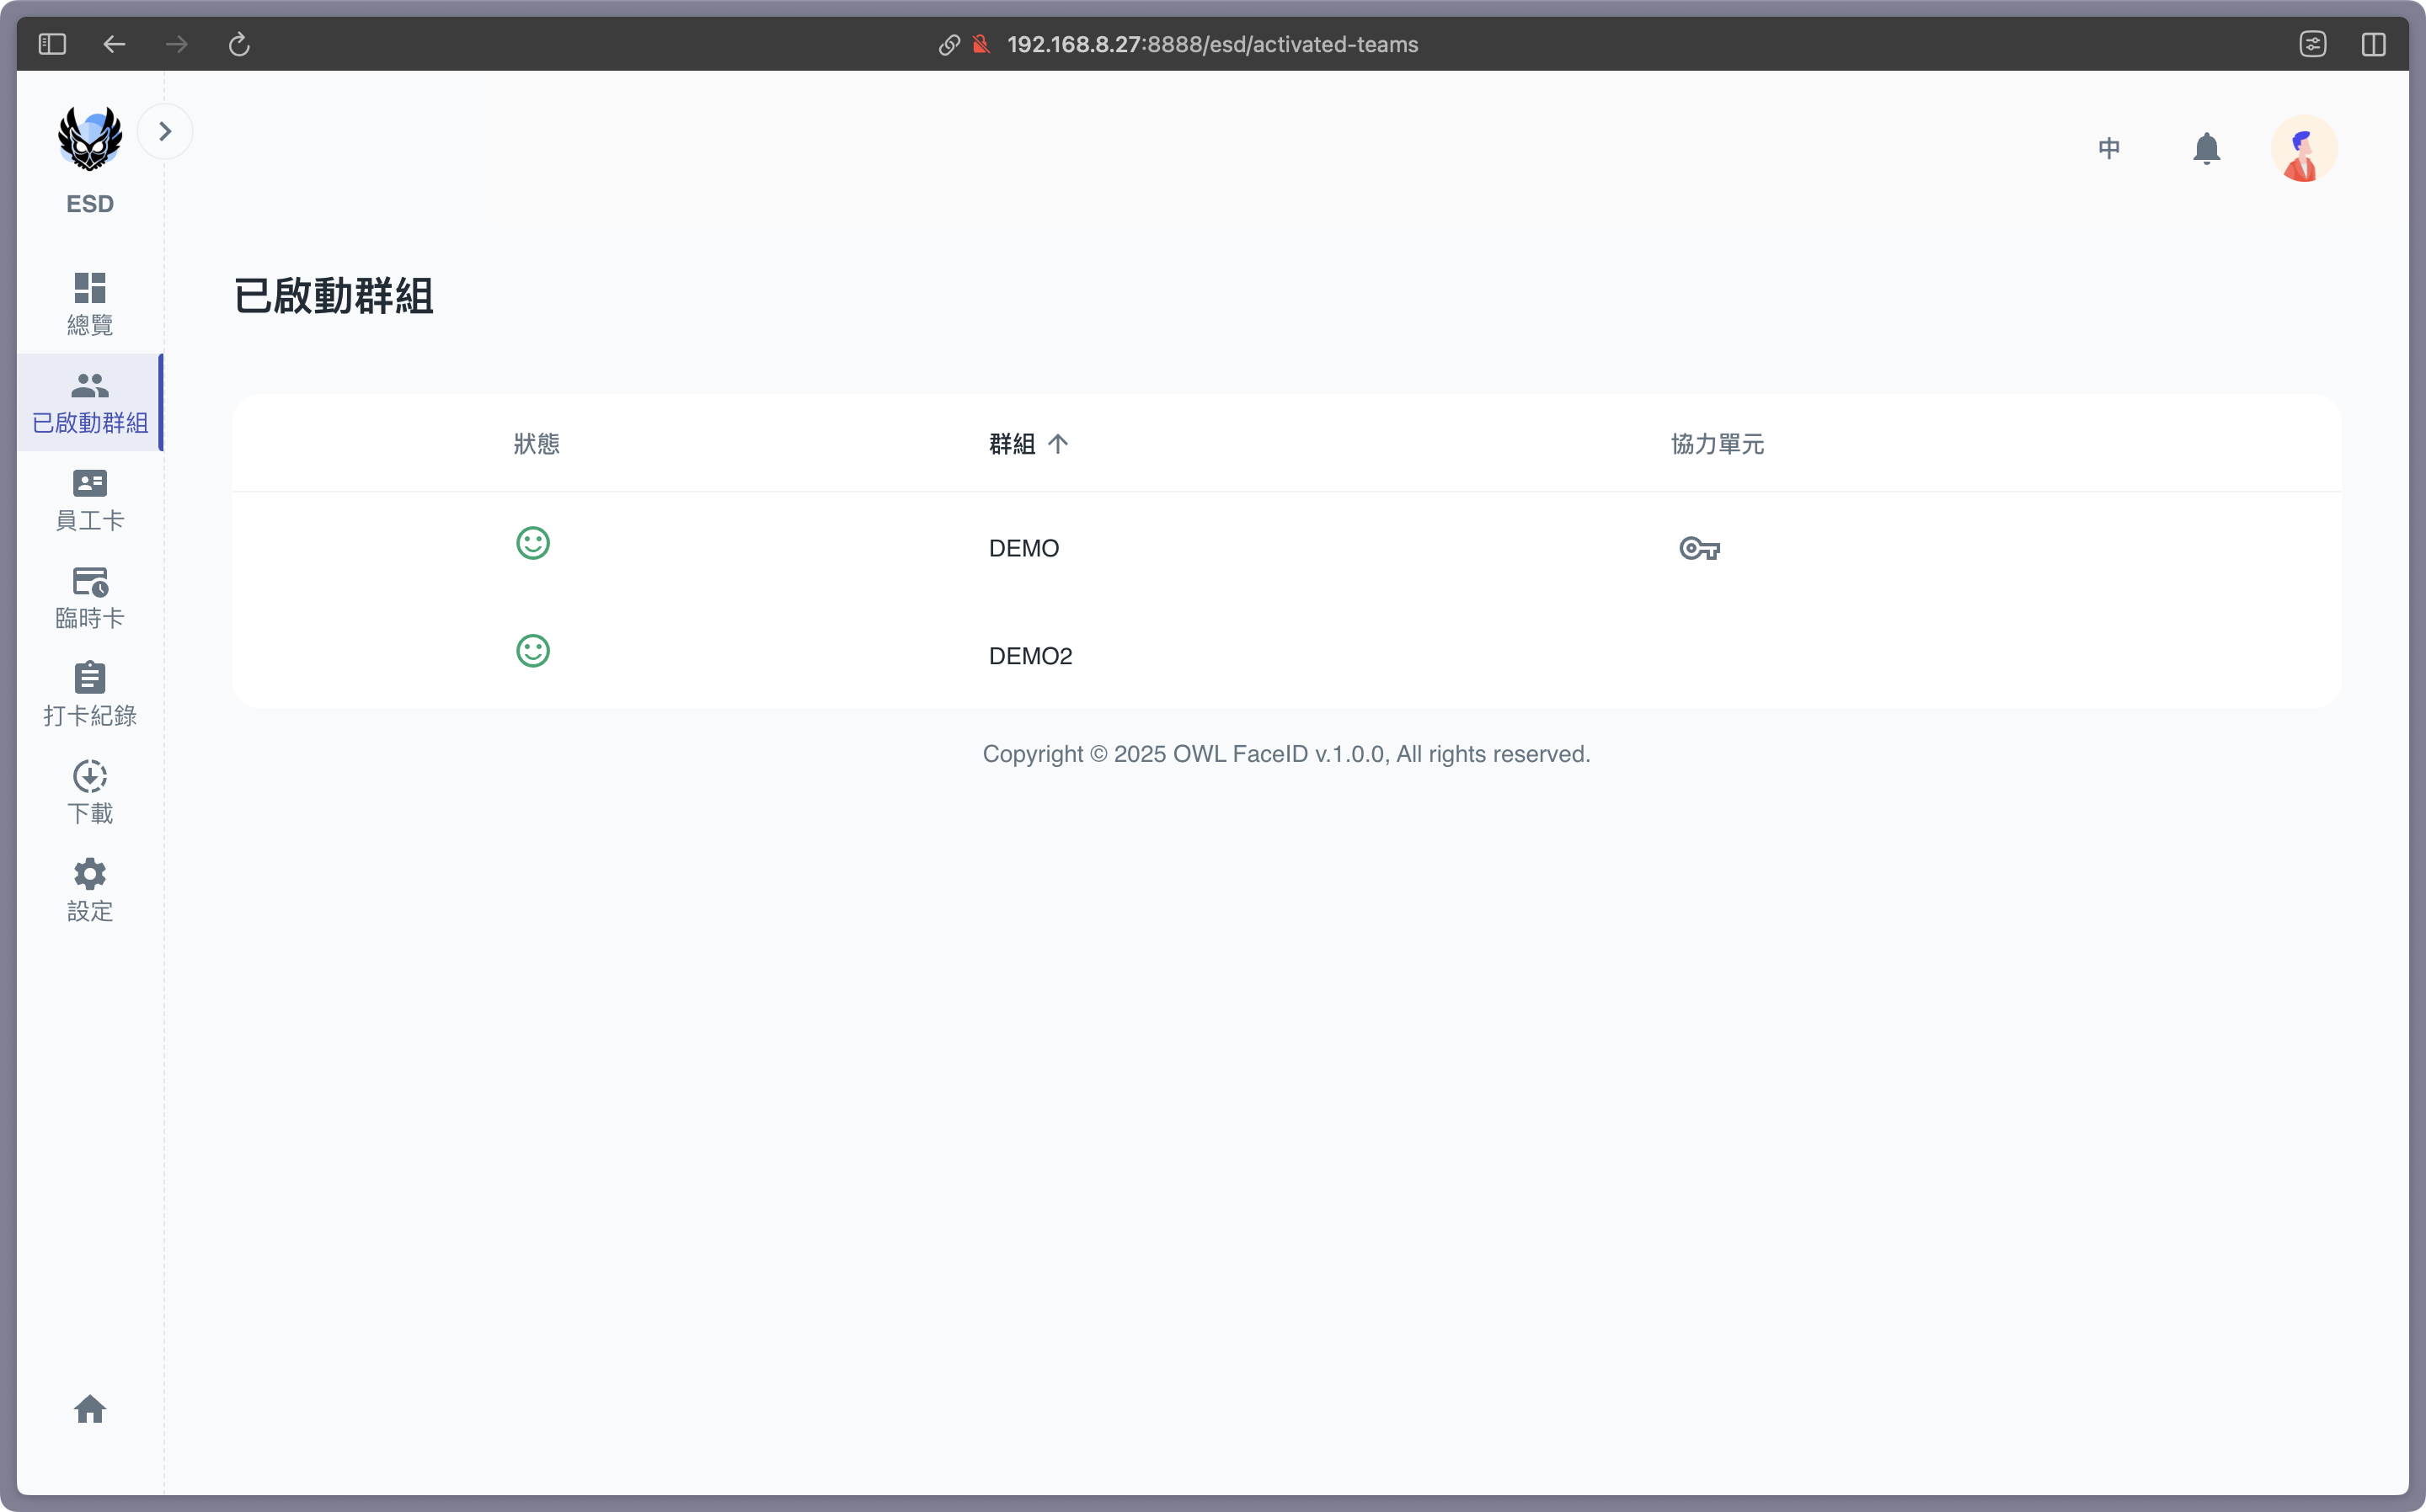This screenshot has width=2426, height=1512.
Task: Open 設定 settings from sidebar
Action: [90, 890]
